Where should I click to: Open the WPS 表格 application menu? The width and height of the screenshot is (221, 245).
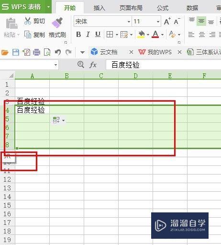tap(22, 7)
